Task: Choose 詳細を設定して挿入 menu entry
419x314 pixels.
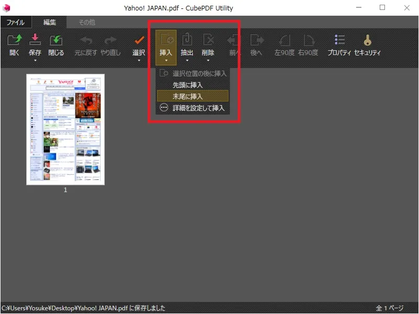Action: (x=193, y=108)
